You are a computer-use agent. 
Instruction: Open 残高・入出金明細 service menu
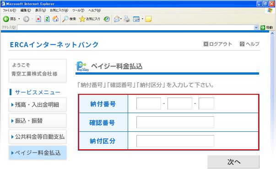click(x=38, y=105)
